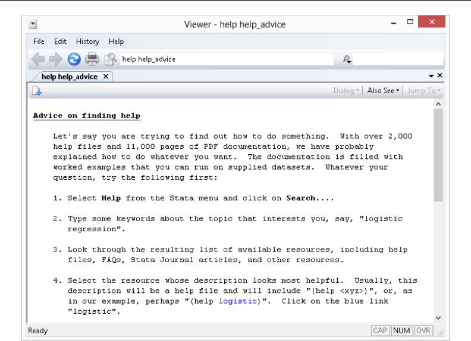Close the tab panel with the far-right X
Screen dimensions: 471x341
pos(439,75)
